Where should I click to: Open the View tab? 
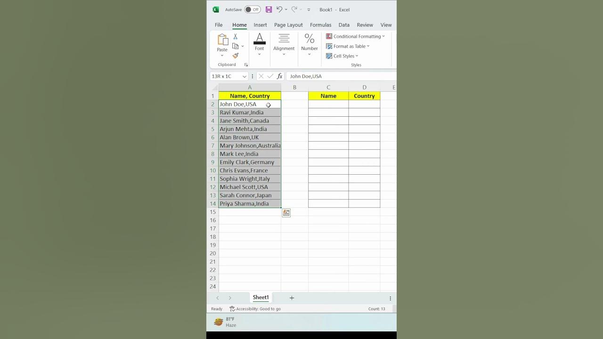point(386,25)
